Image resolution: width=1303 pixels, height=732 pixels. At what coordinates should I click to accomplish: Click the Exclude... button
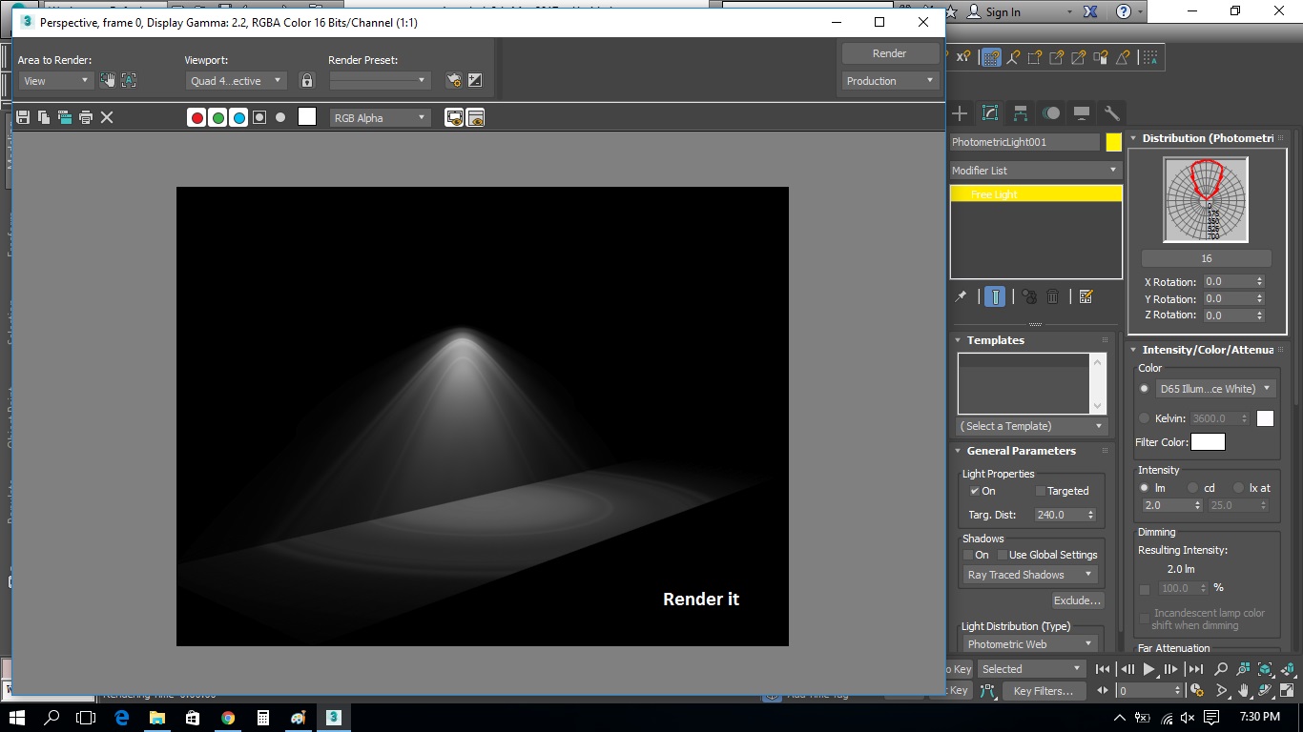point(1078,600)
